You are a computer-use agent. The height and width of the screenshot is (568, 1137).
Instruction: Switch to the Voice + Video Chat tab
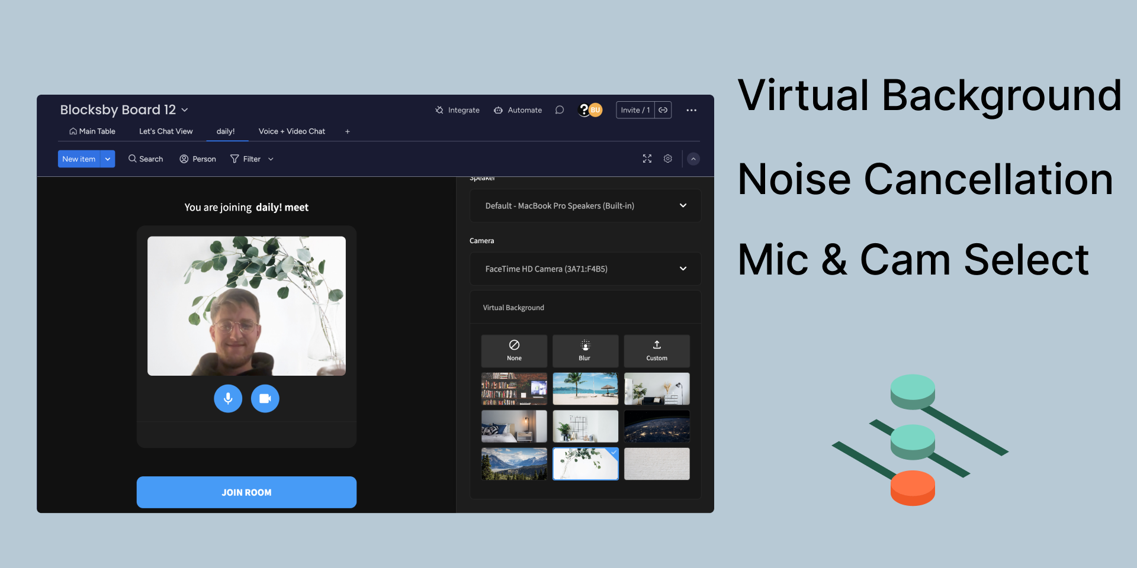[291, 131]
